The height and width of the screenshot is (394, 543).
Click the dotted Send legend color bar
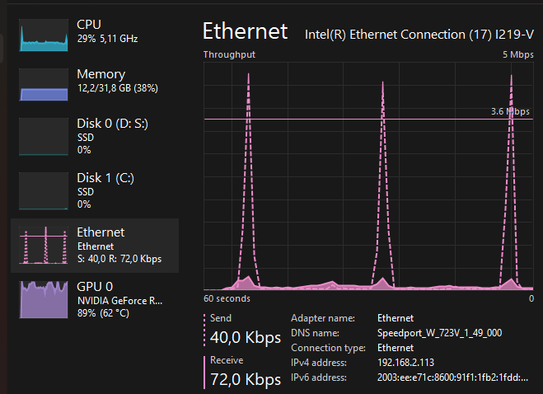204,329
